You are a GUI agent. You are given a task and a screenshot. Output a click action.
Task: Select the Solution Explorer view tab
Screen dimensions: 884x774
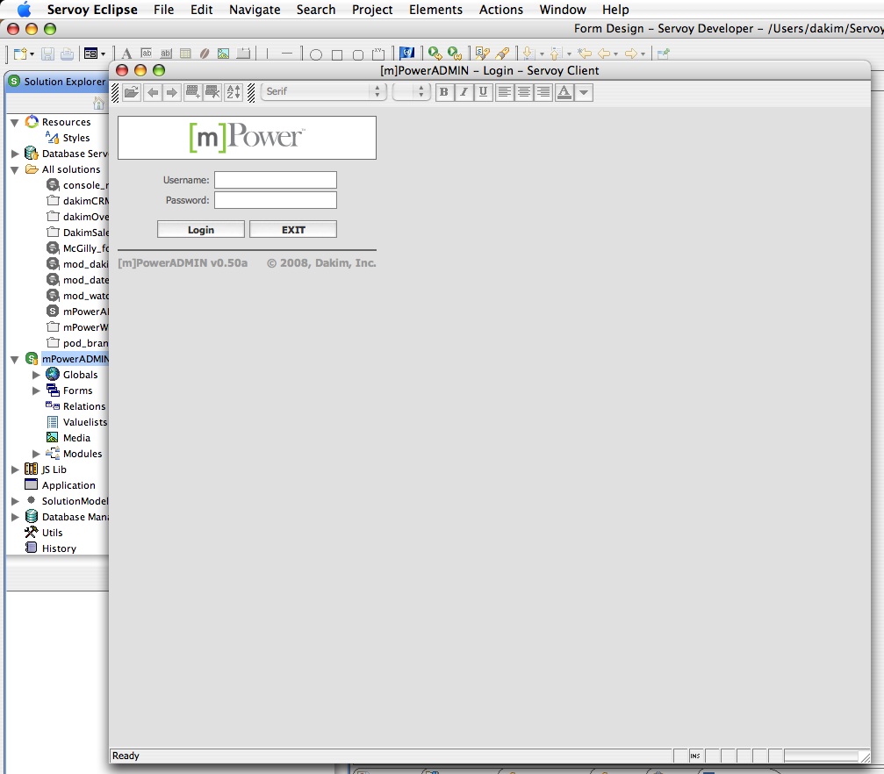point(58,82)
